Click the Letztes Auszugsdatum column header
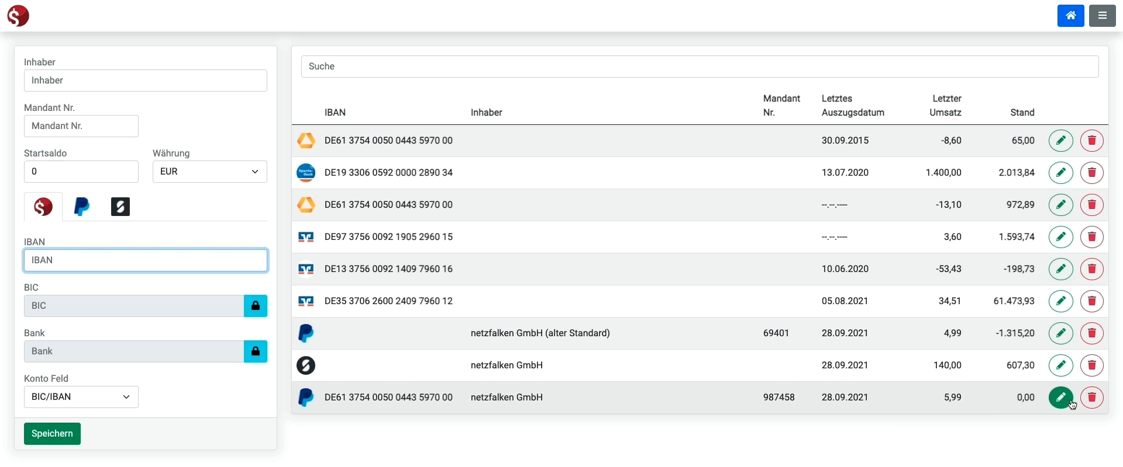The image size is (1123, 467). [853, 106]
